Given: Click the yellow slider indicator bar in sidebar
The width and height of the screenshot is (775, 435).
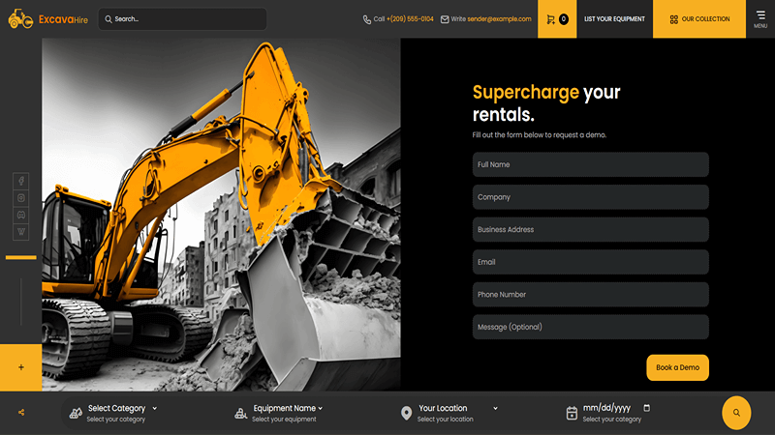Looking at the screenshot, I should [x=20, y=257].
